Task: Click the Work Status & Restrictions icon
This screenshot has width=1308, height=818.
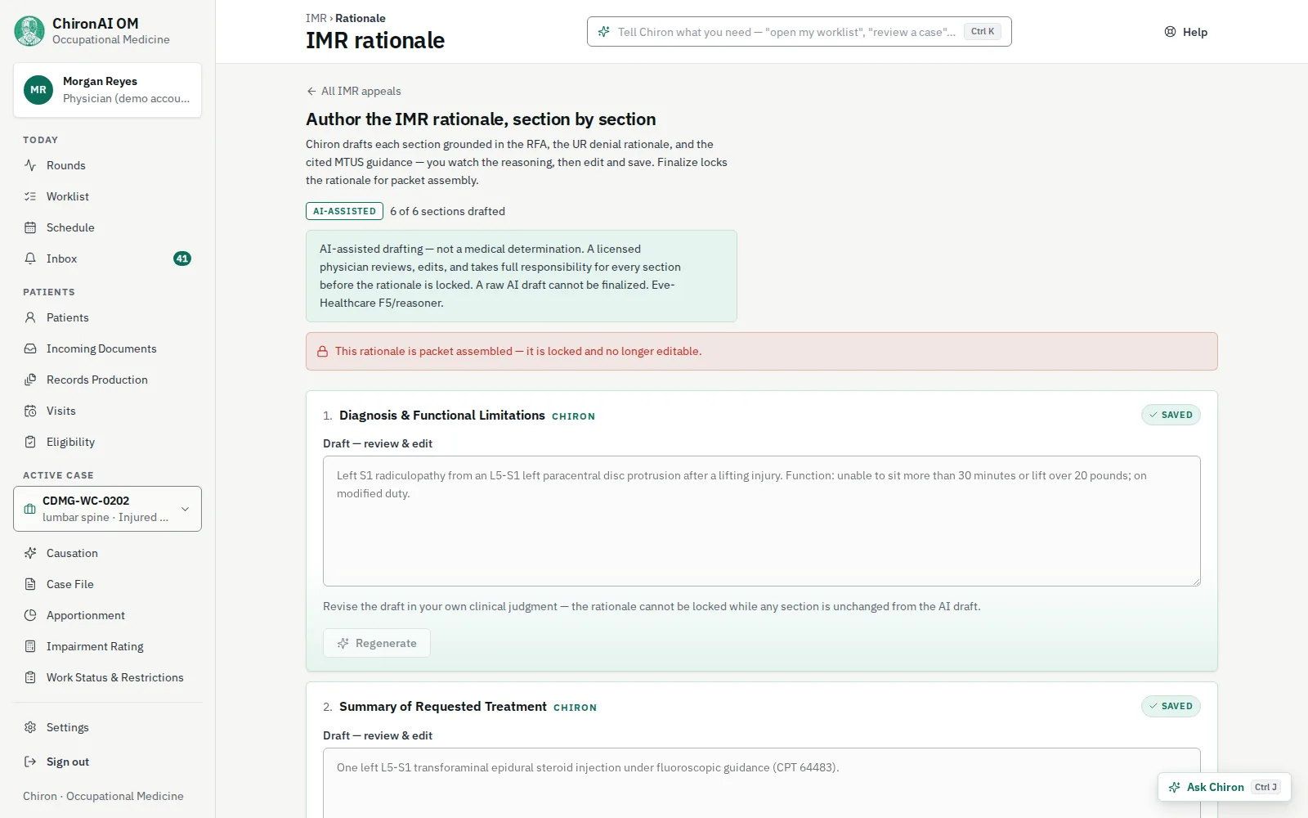Action: [x=30, y=677]
